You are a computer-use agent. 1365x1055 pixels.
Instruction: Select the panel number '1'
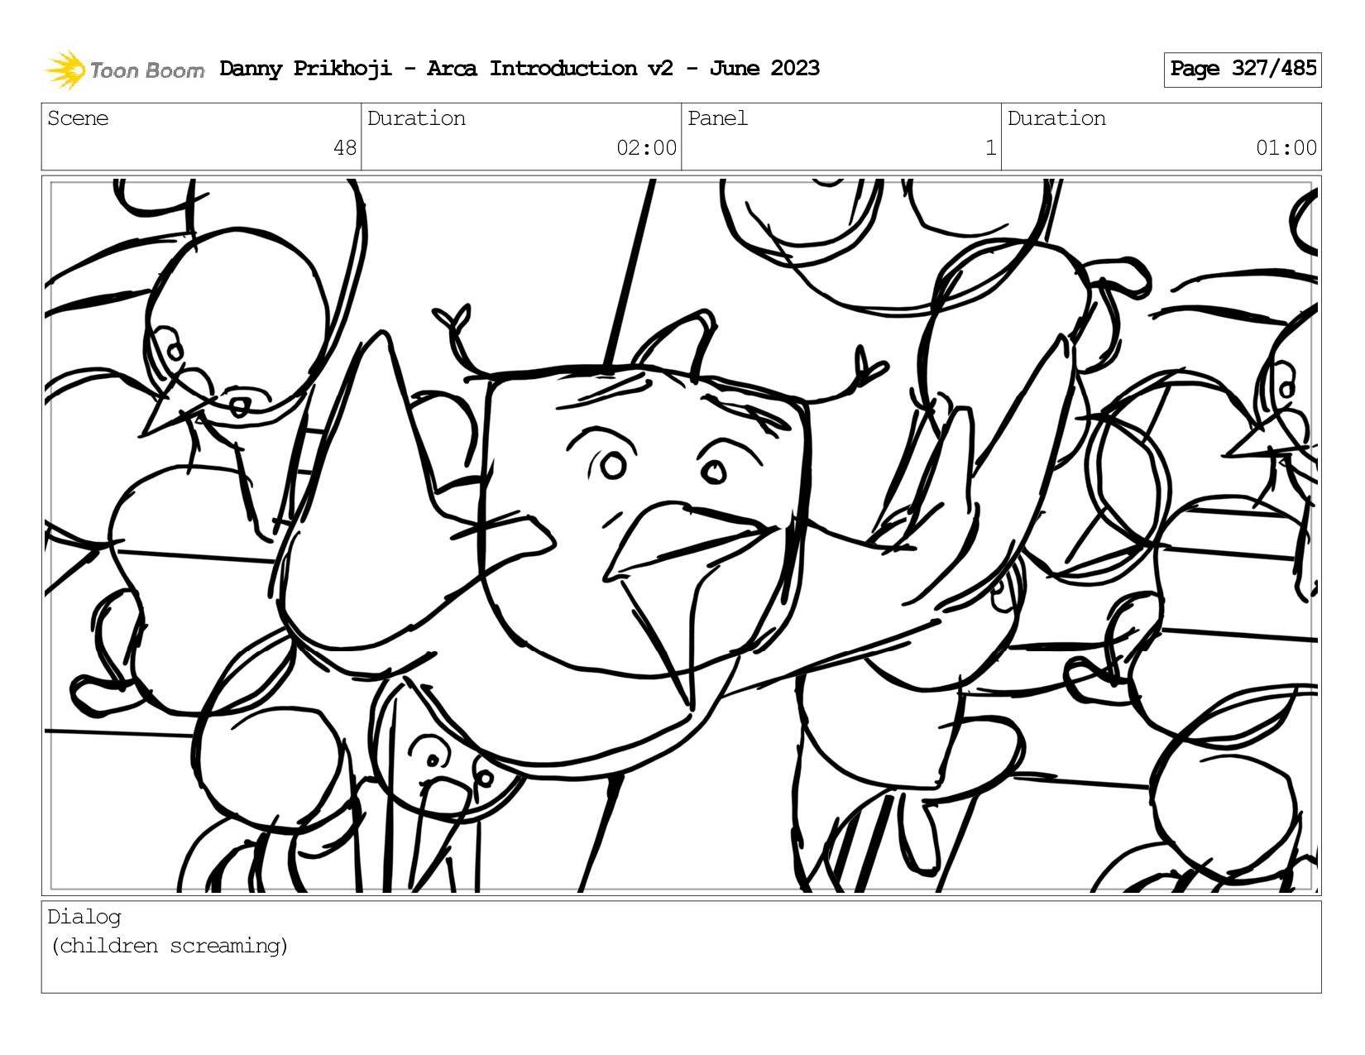pos(990,148)
